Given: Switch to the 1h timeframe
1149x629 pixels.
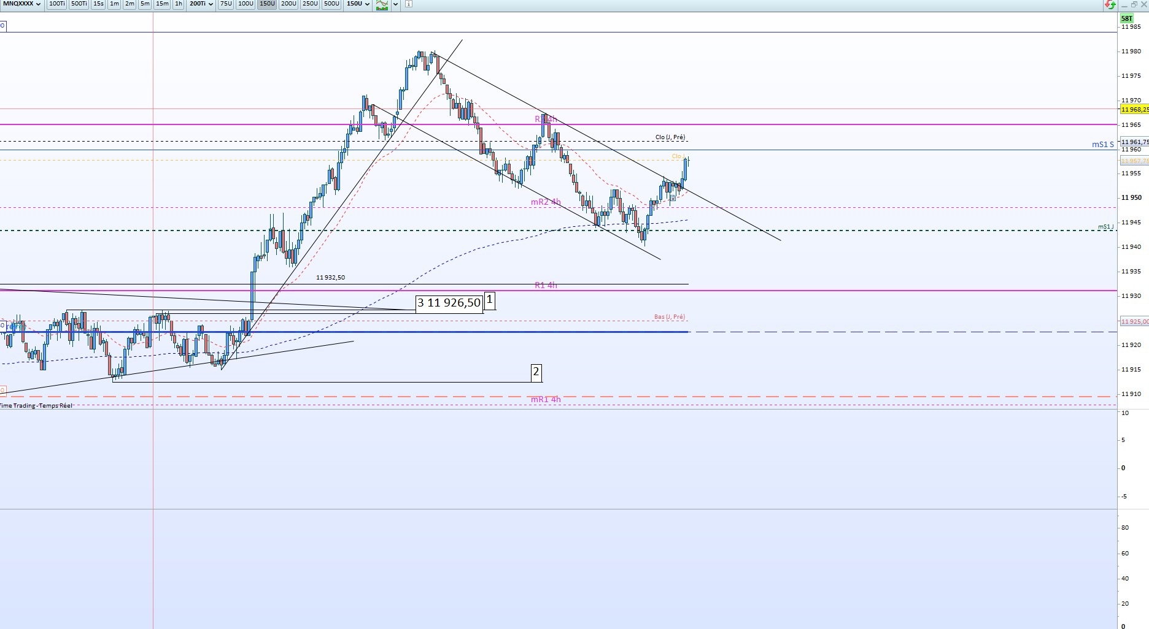Looking at the screenshot, I should click(x=178, y=4).
